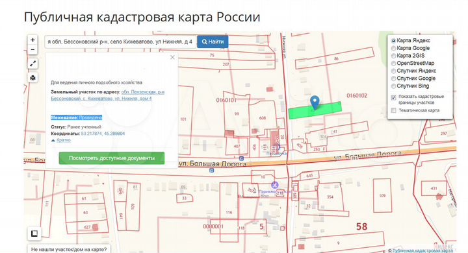
Task: Click the map tool icon at the bottom left
Action: coord(34,234)
